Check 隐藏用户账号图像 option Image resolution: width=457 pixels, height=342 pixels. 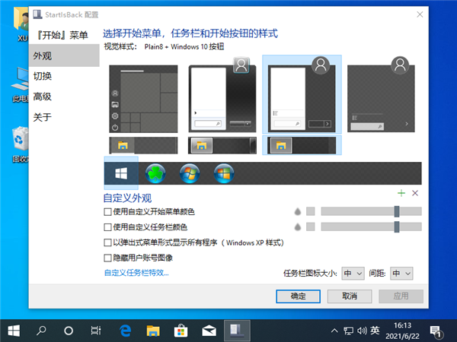[107, 258]
